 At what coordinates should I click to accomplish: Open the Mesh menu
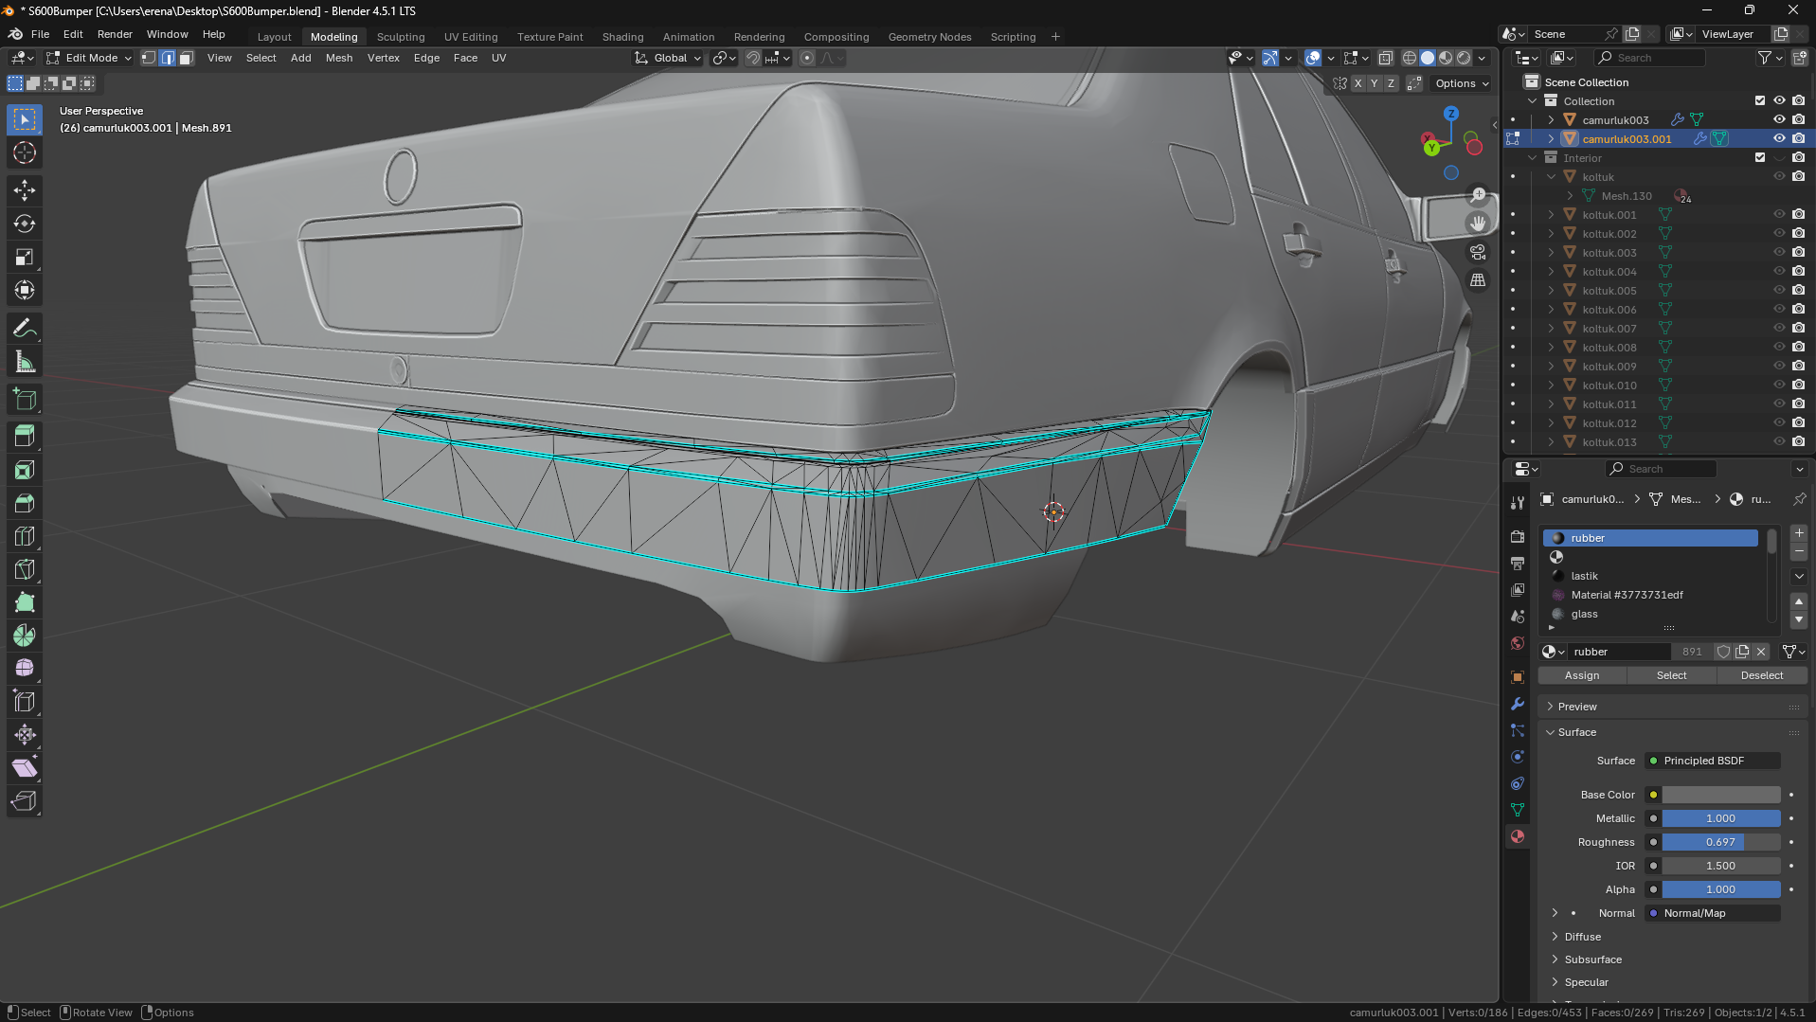339,58
